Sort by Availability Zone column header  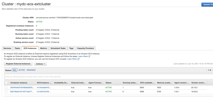(x=61, y=83)
